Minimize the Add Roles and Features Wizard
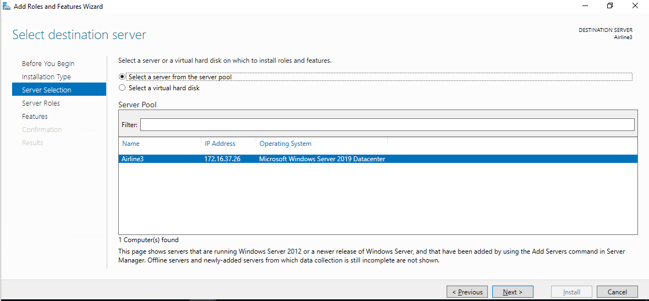Screen dimensions: 649x301 (x=585, y=6)
